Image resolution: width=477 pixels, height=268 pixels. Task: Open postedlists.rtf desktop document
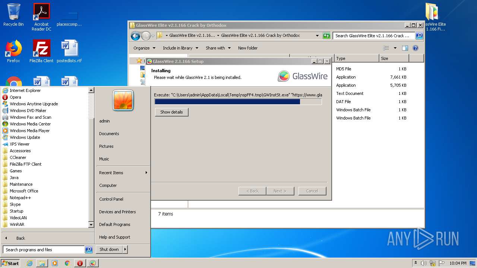click(x=69, y=51)
